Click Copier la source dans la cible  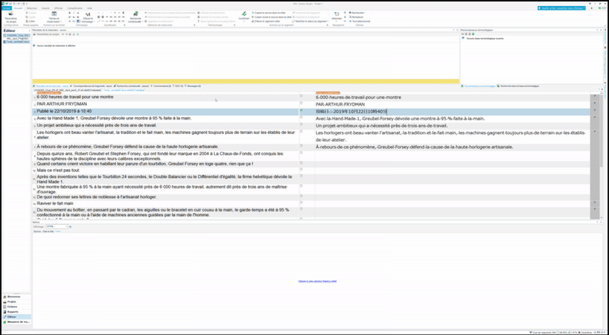point(268,12)
